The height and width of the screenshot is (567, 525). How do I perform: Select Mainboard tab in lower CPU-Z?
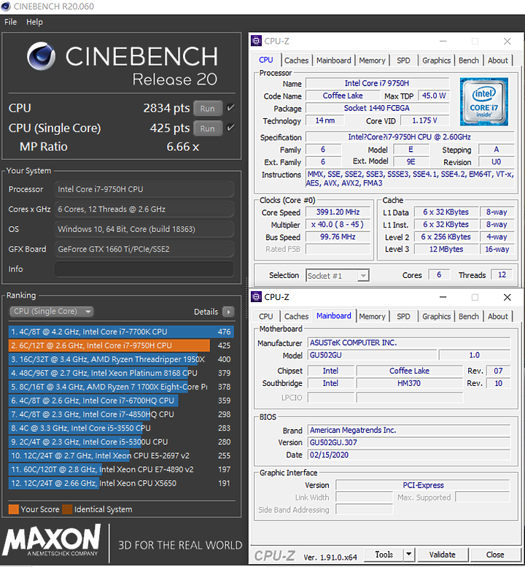pos(333,316)
